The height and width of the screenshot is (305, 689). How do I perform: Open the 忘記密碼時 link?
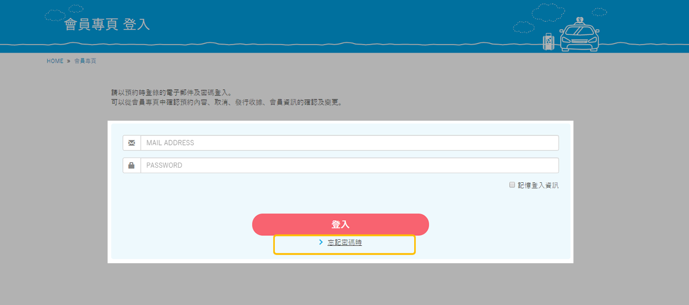(x=344, y=243)
